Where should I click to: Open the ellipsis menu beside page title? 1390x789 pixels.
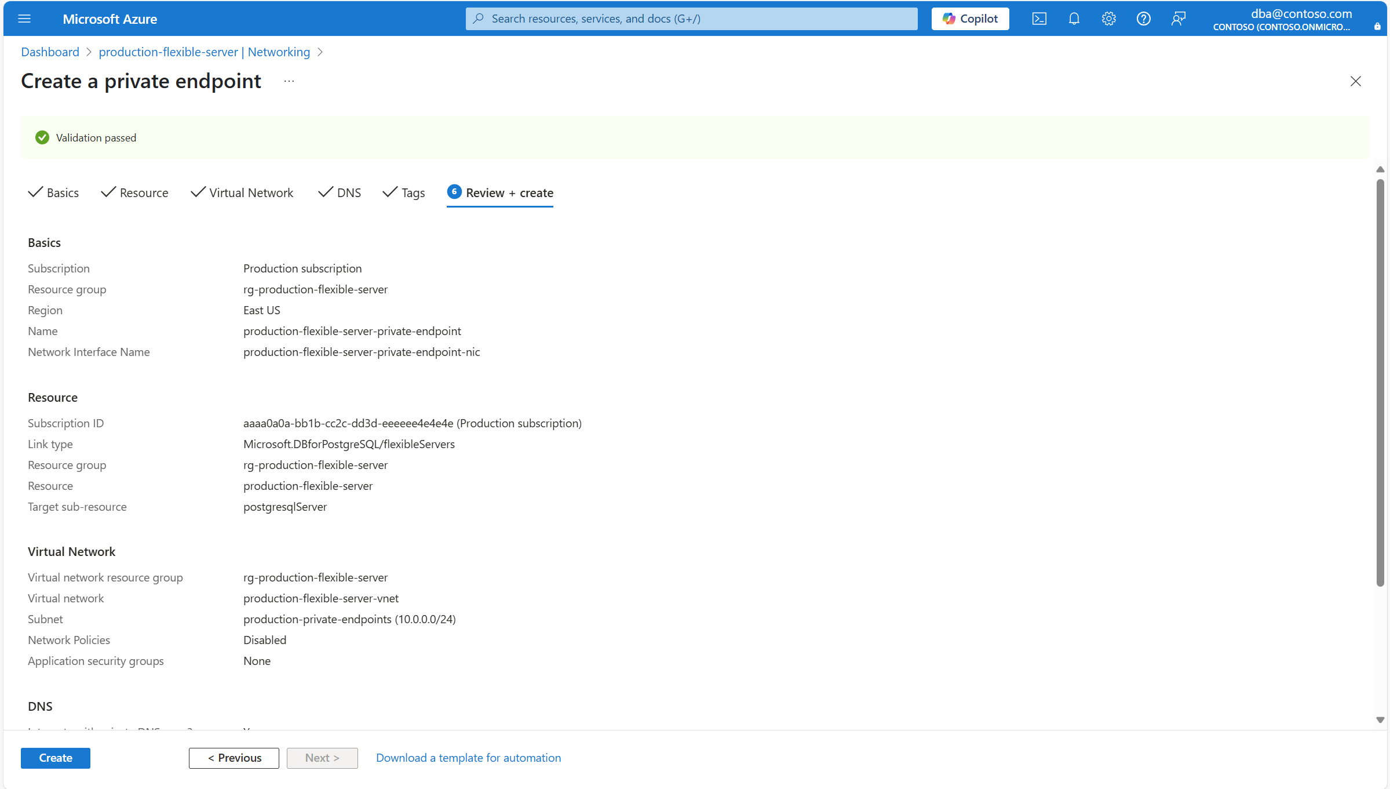289,81
